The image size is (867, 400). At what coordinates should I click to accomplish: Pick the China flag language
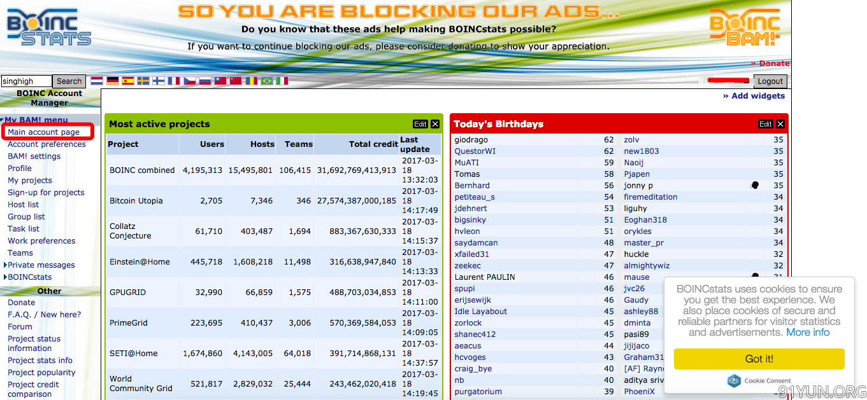point(236,81)
